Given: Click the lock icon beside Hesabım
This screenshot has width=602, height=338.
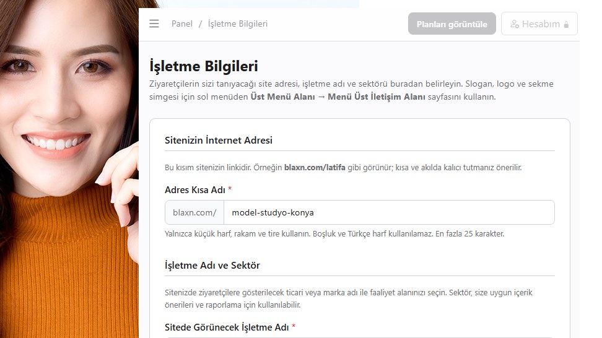Looking at the screenshot, I should coord(566,25).
